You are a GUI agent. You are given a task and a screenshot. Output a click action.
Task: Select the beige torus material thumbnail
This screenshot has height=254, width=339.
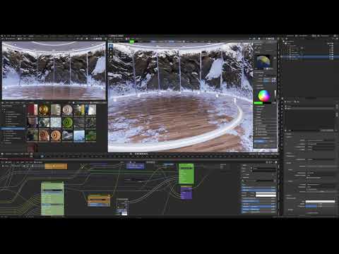pos(67,110)
